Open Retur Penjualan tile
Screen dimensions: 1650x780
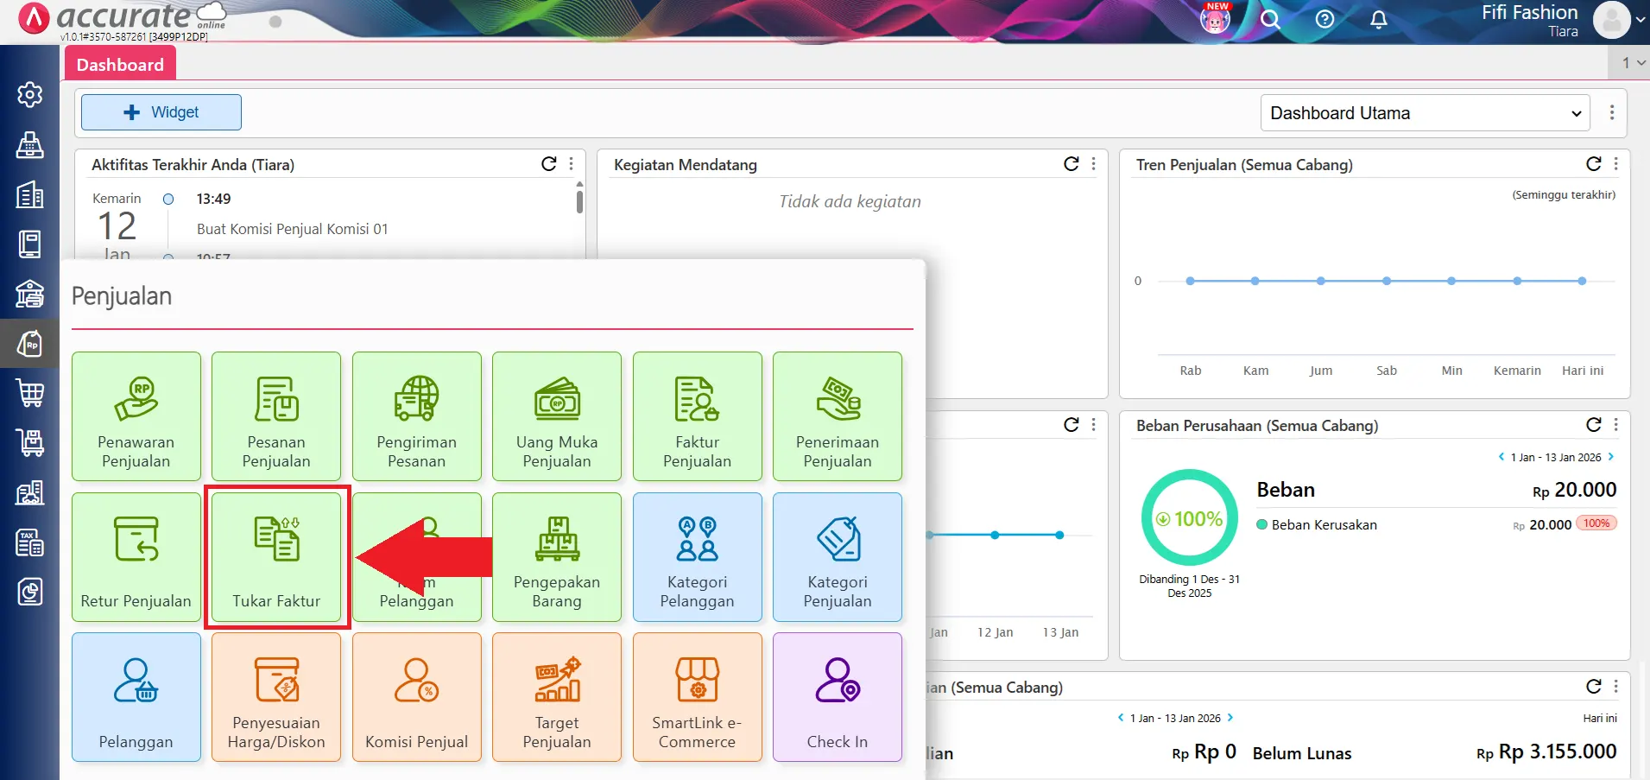tap(136, 557)
